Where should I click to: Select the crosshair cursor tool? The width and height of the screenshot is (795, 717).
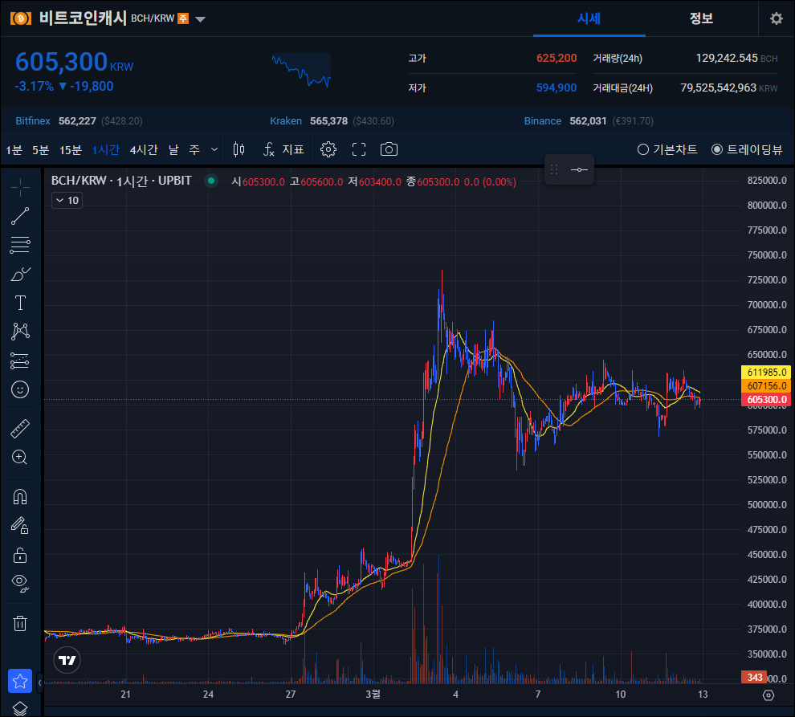click(x=20, y=187)
